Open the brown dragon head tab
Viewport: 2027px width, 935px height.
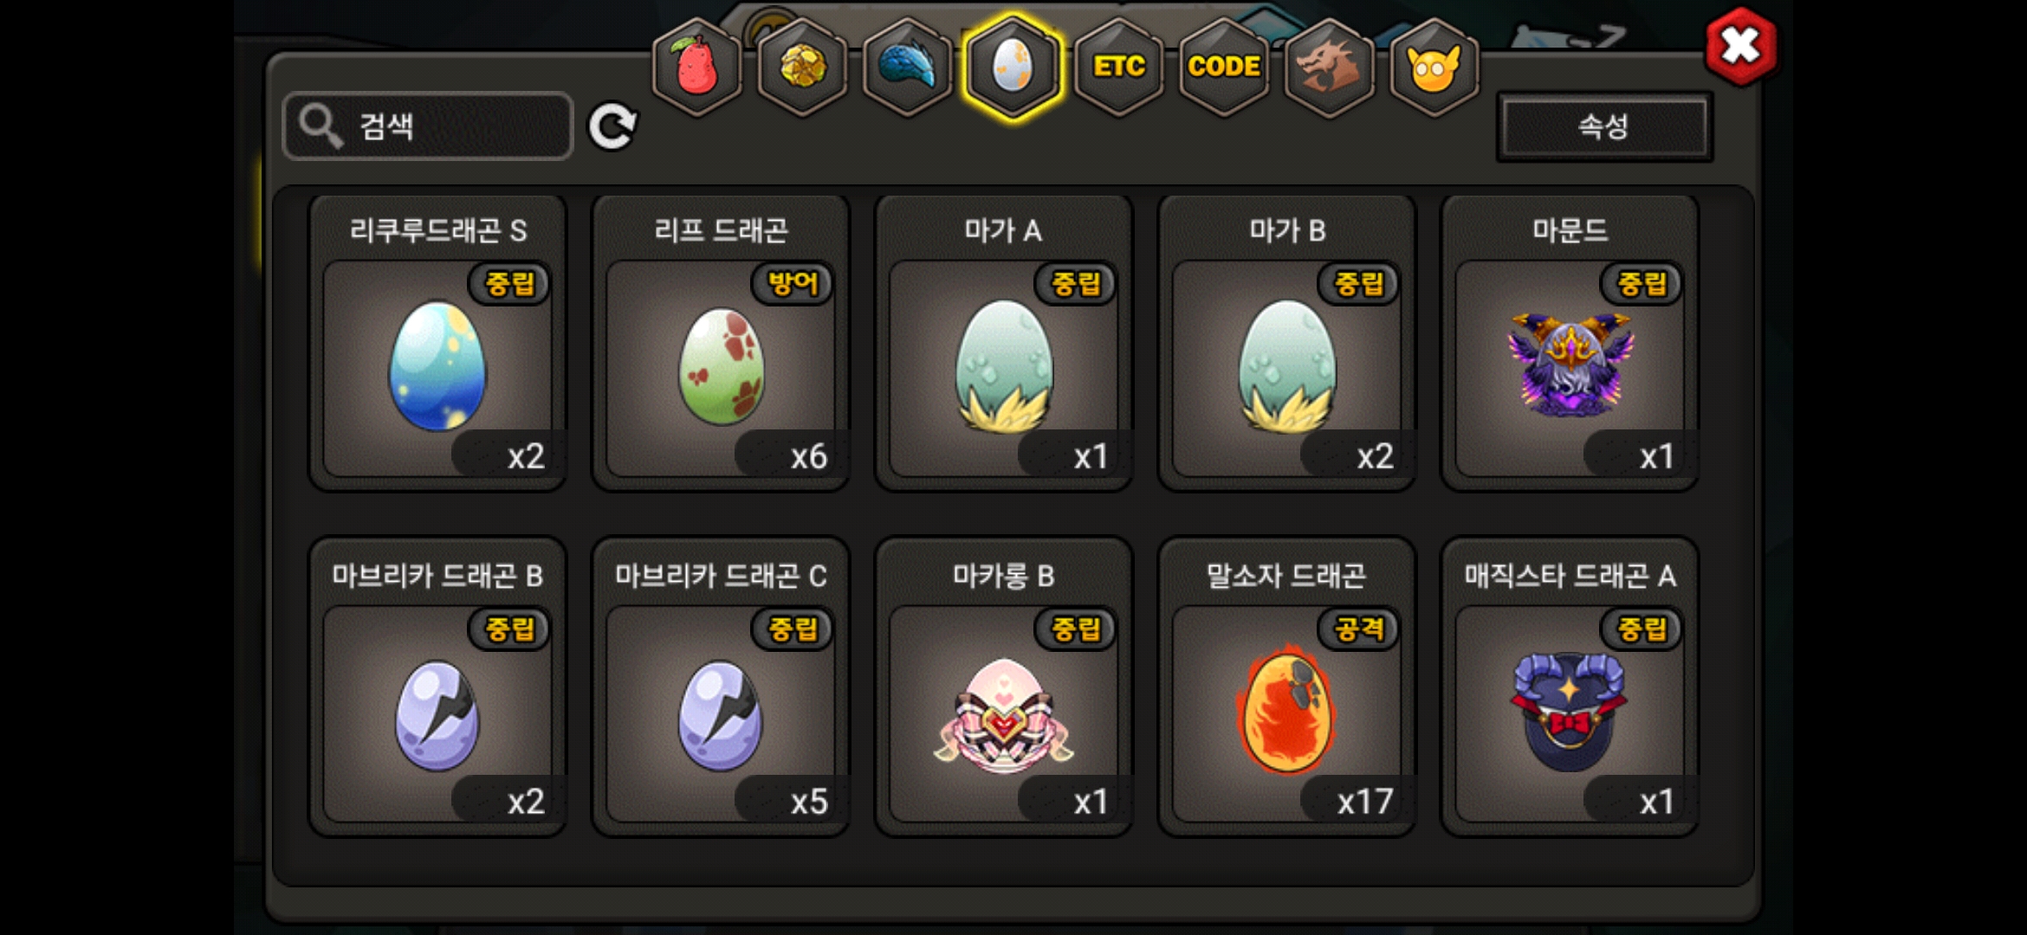point(1329,67)
